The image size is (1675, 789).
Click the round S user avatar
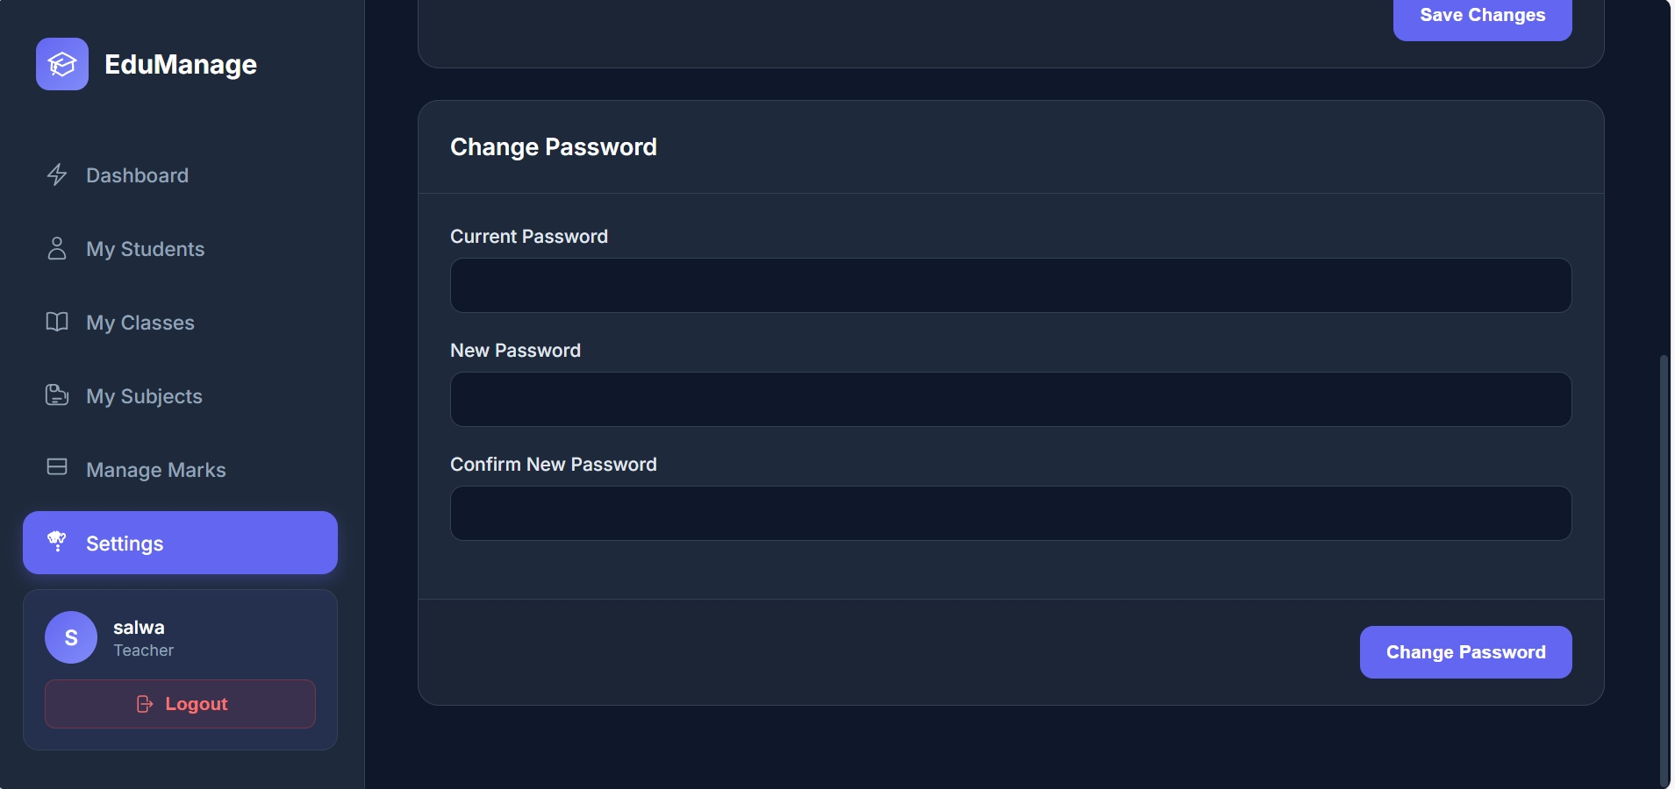(71, 637)
